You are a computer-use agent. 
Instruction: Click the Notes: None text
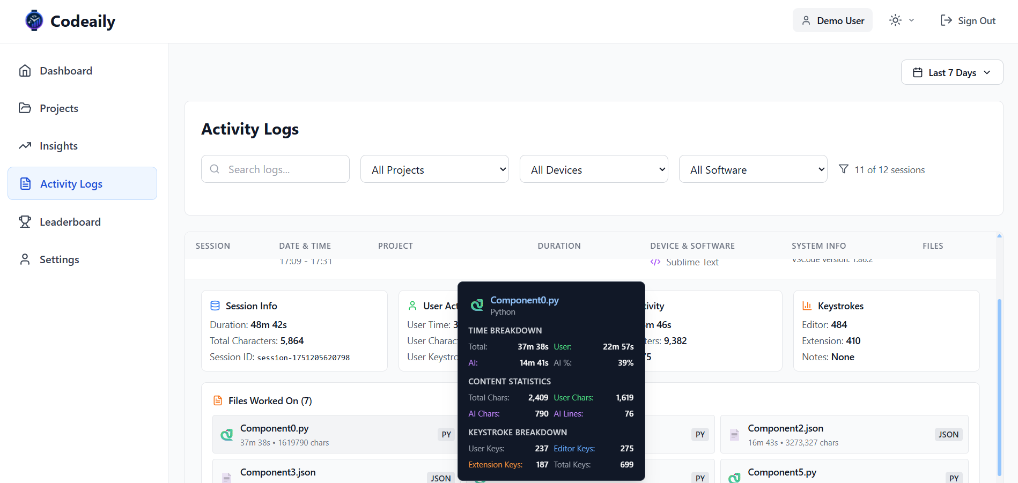point(828,357)
